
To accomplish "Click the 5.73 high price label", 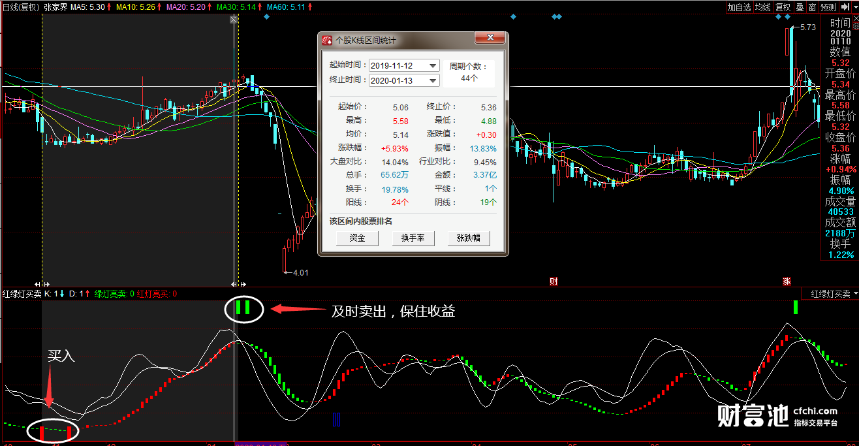I will click(807, 27).
